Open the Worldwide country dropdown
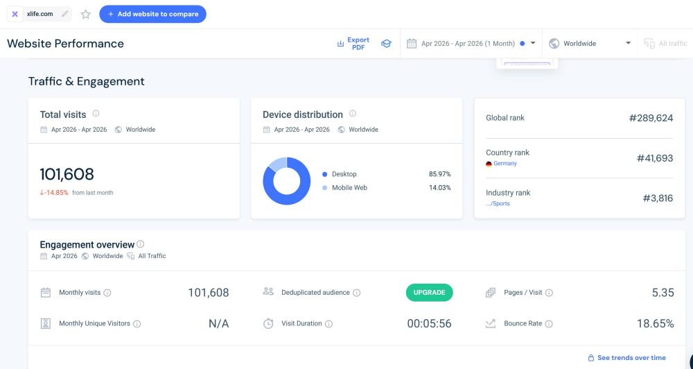Image resolution: width=693 pixels, height=369 pixels. 590,44
